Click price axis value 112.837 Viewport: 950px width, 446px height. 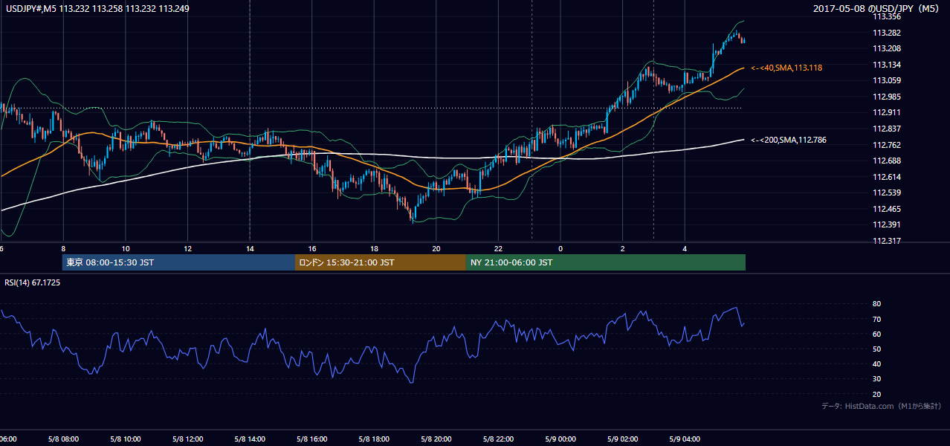(888, 129)
